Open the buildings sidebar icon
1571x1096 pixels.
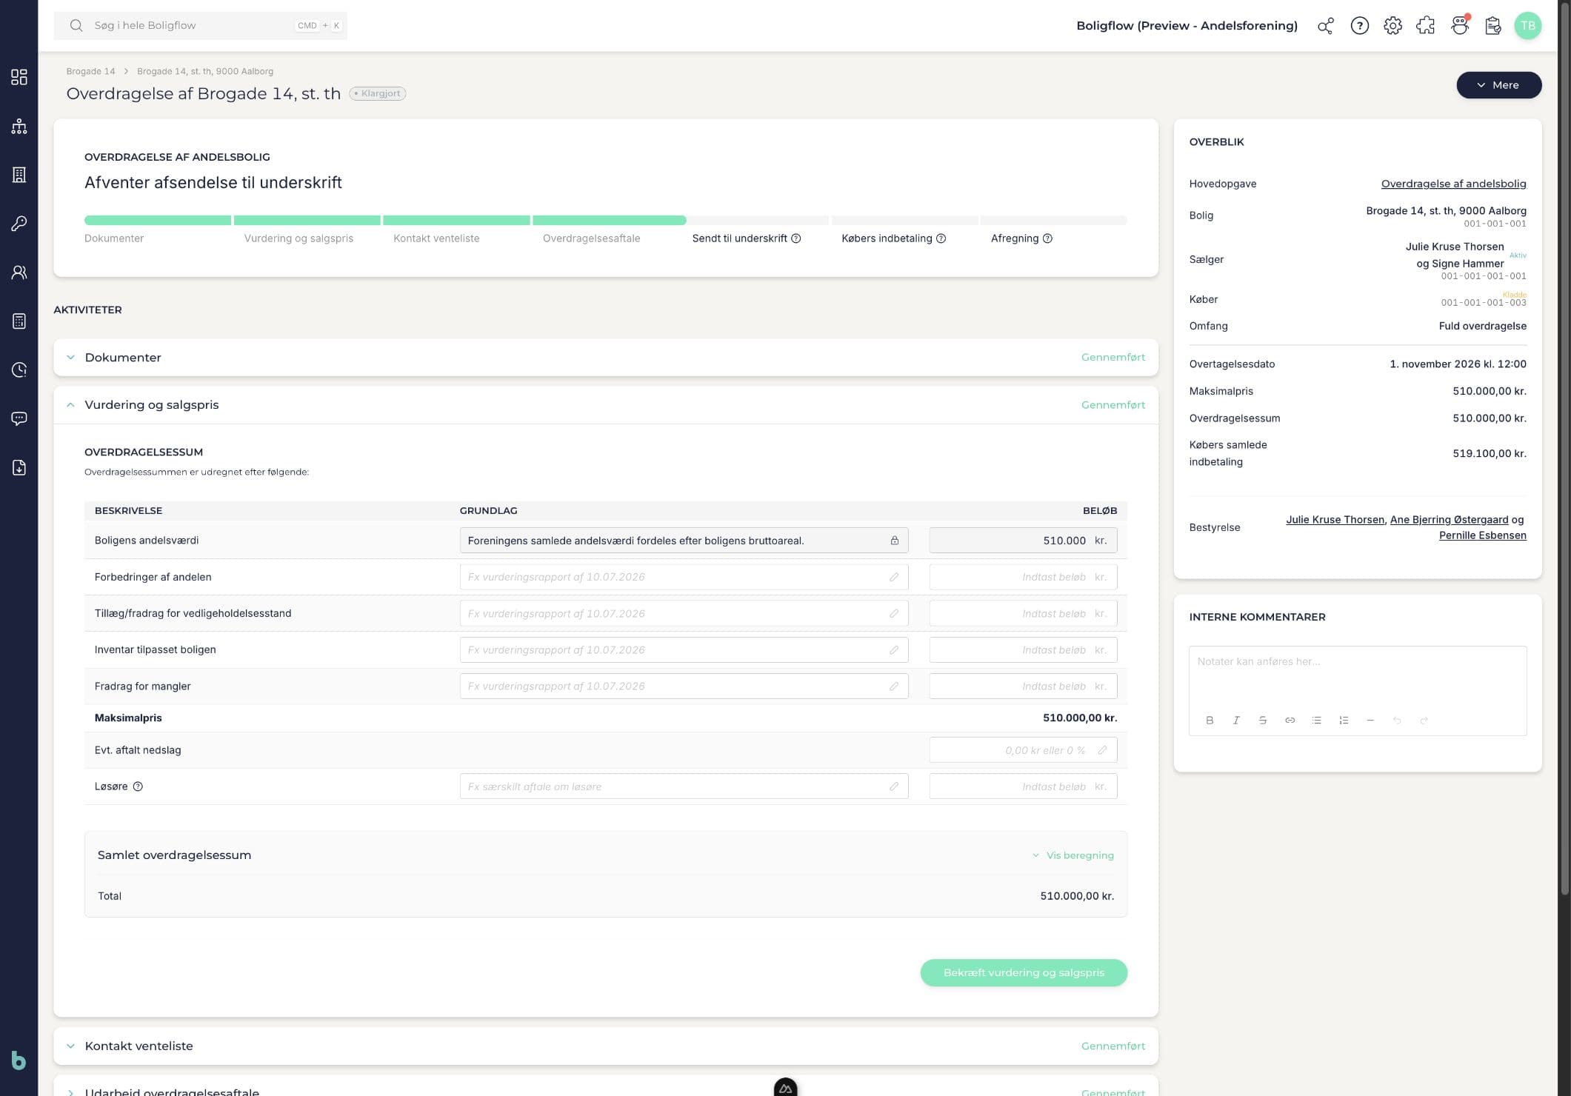[19, 175]
